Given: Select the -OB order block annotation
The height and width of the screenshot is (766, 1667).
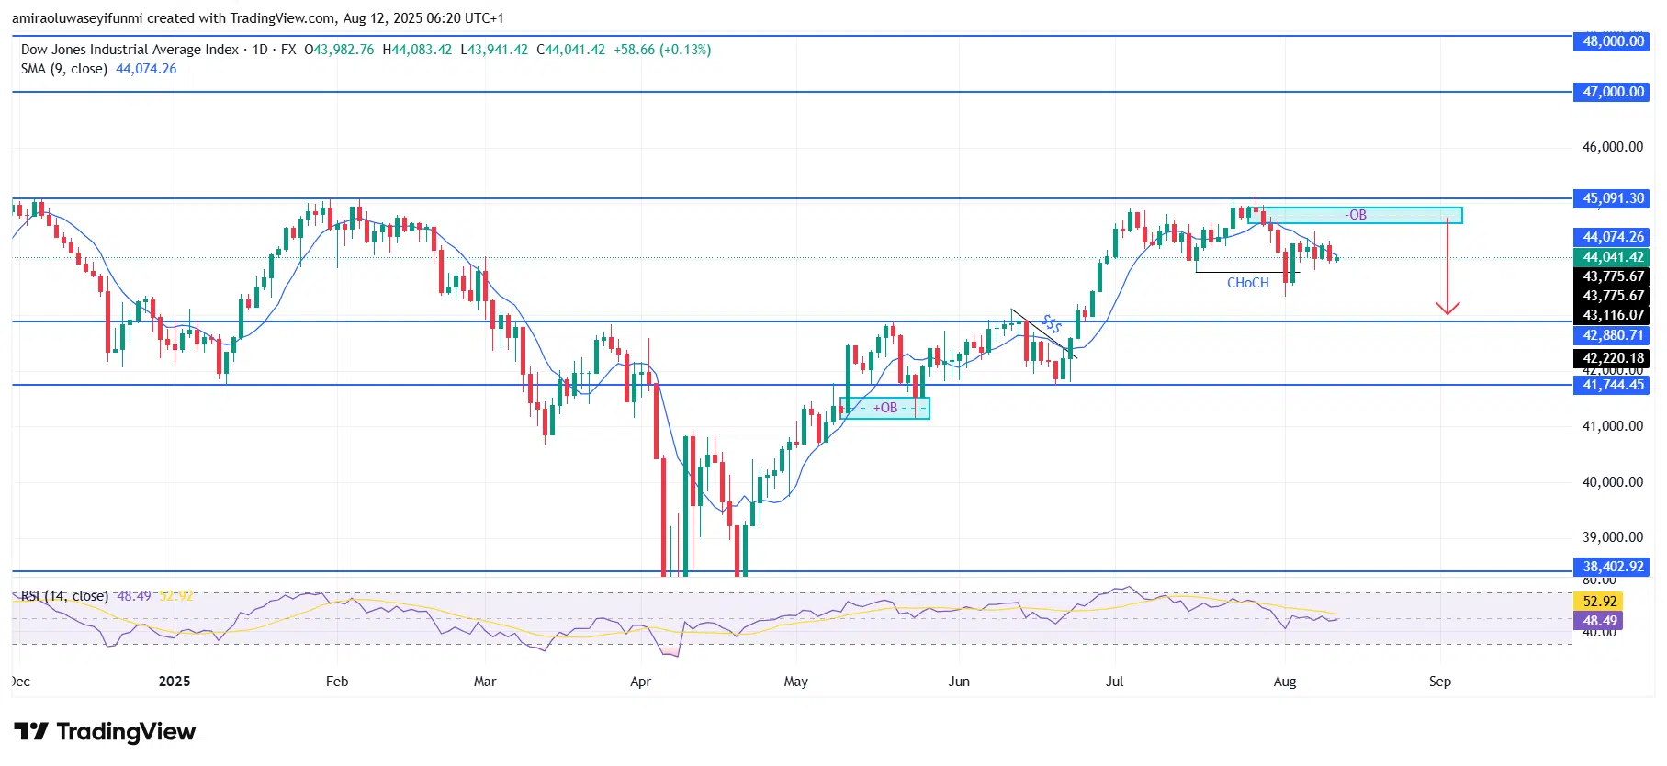Looking at the screenshot, I should (1357, 215).
